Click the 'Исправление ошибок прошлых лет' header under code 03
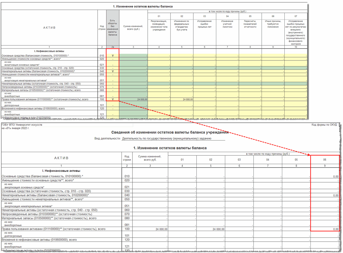The height and width of the screenshot is (253, 343). click(x=205, y=24)
